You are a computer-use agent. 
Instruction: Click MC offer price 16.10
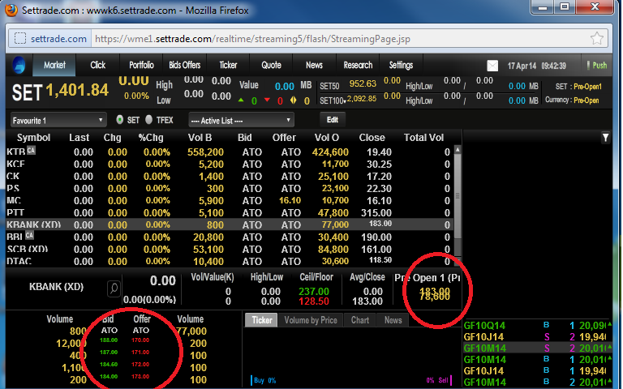pos(290,200)
